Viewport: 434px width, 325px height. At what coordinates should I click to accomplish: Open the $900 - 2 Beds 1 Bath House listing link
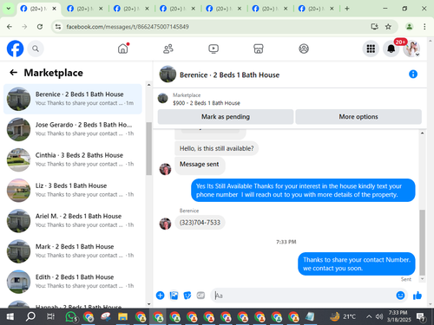pyautogui.click(x=207, y=103)
